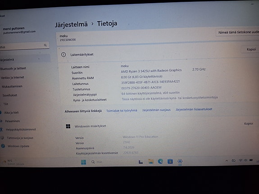Image resolution: width=259 pixels, height=194 pixels.
Task: Show hidden tray icons chevron
Action: pyautogui.click(x=227, y=161)
